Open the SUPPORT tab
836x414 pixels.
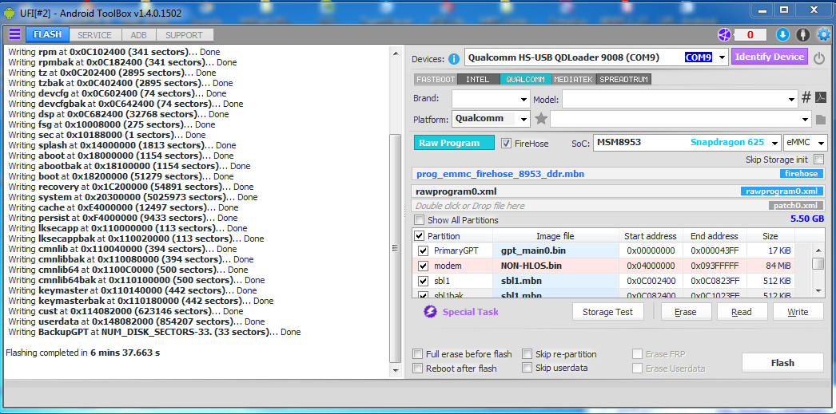coord(184,35)
